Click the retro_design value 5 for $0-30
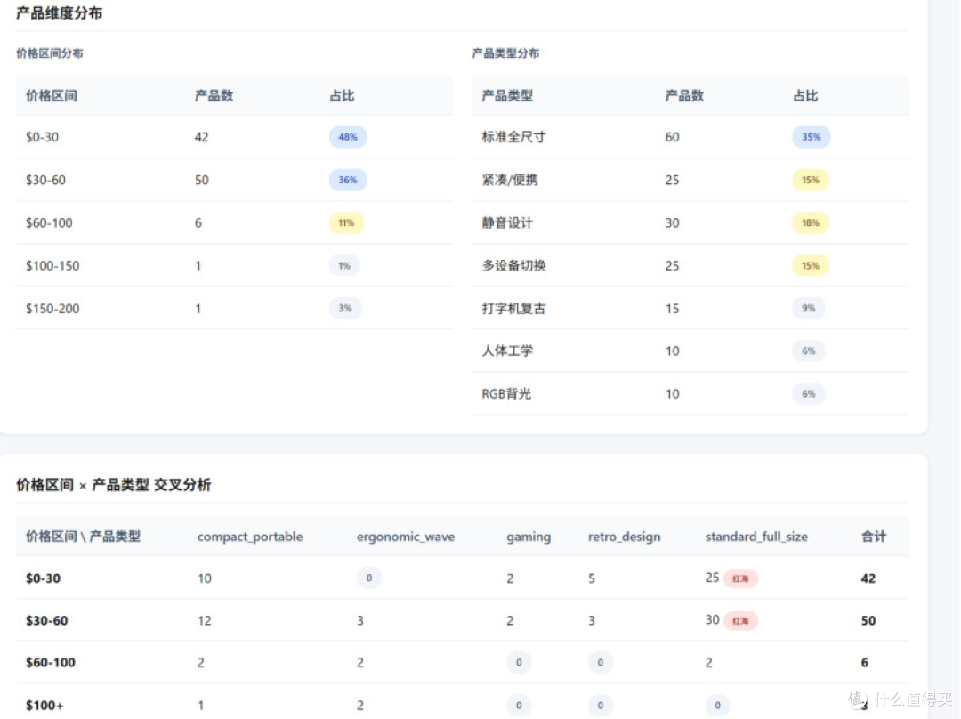This screenshot has height=719, width=961. (592, 578)
